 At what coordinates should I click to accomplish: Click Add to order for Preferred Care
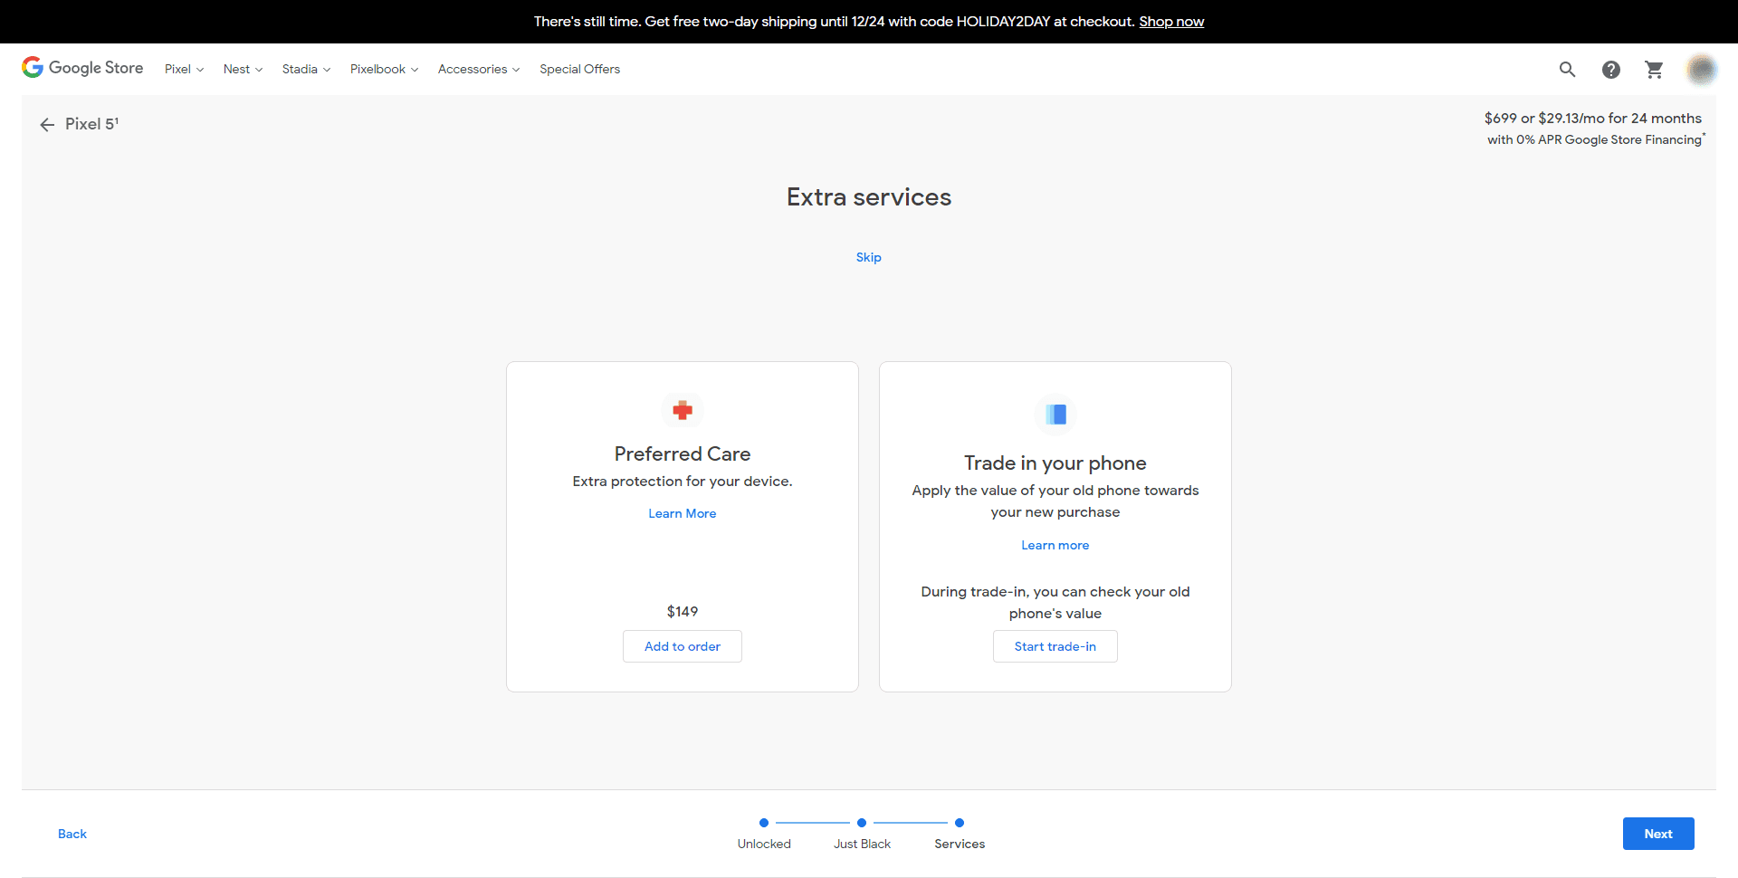tap(682, 646)
